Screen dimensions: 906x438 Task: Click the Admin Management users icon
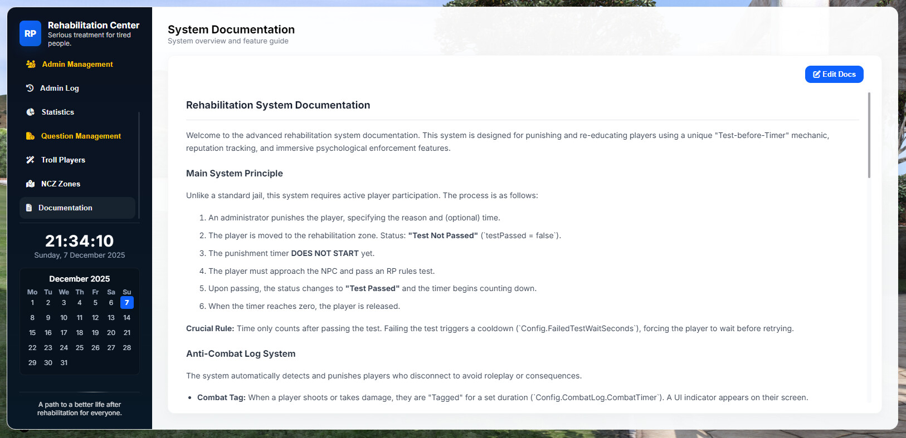pyautogui.click(x=31, y=65)
